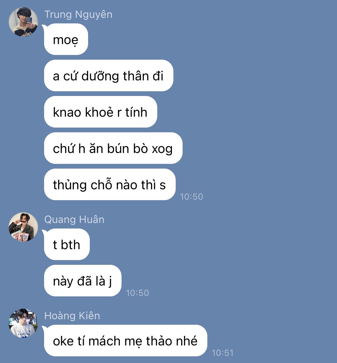Click the 10:50 timestamp beside "thủng chỗ nào thì s"
Image resolution: width=337 pixels, height=363 pixels.
(192, 196)
